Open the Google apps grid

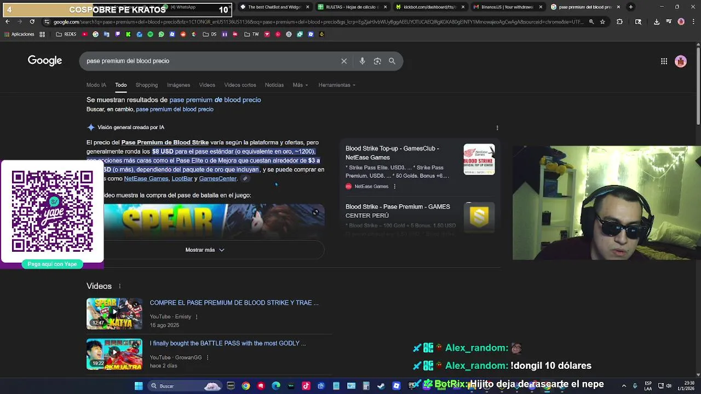click(664, 61)
